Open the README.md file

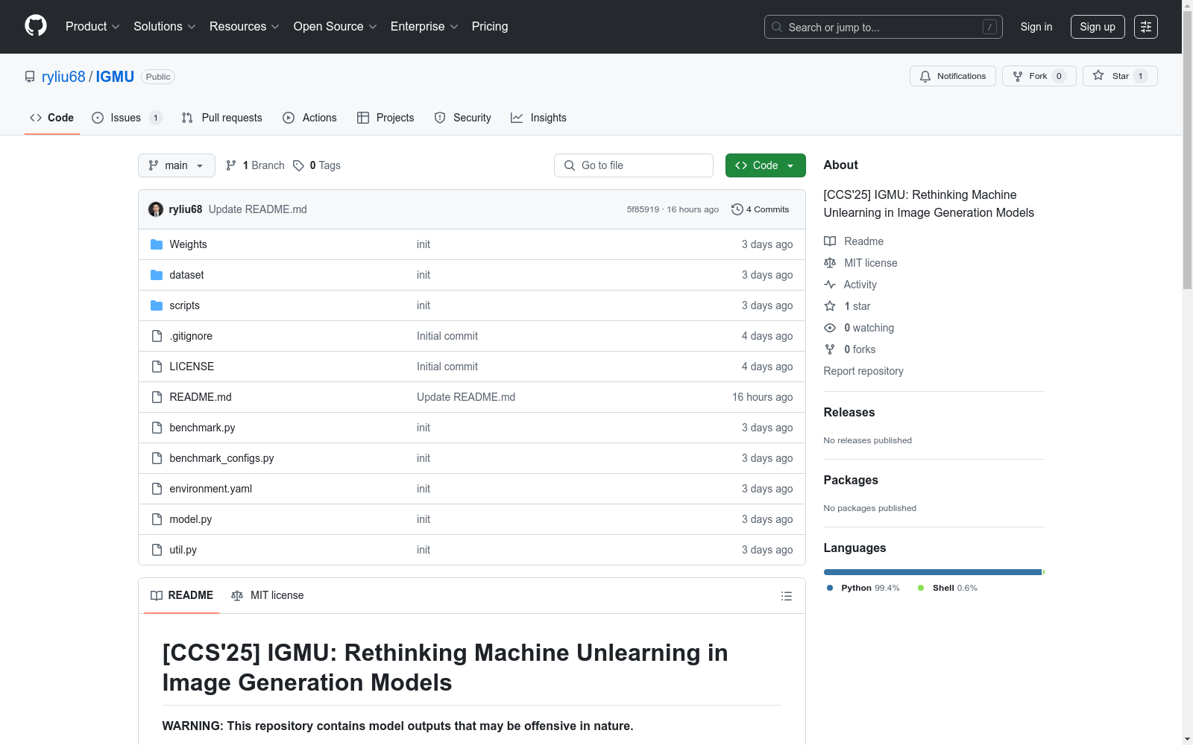(201, 397)
